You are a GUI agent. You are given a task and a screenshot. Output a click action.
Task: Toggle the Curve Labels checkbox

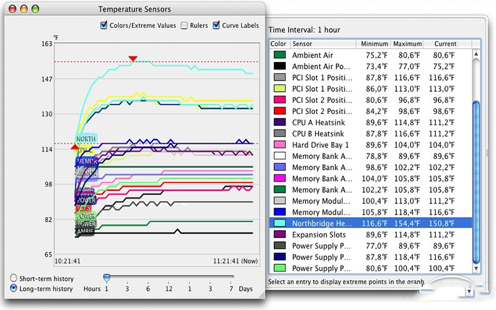click(x=216, y=25)
